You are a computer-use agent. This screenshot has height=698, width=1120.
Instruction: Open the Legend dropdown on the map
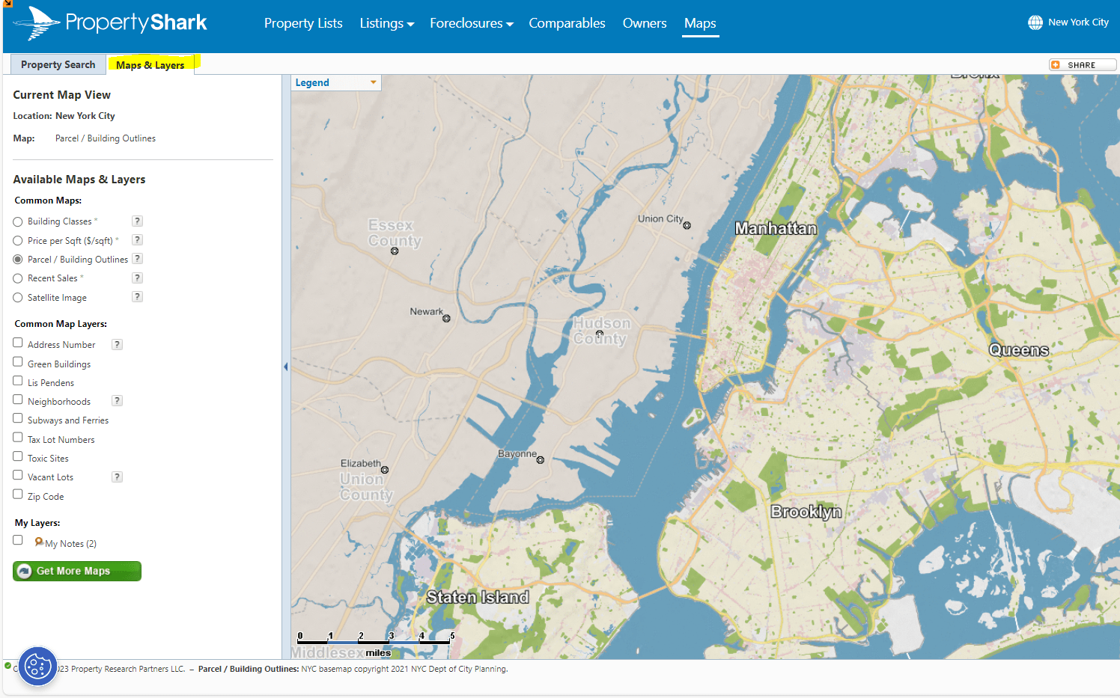335,82
